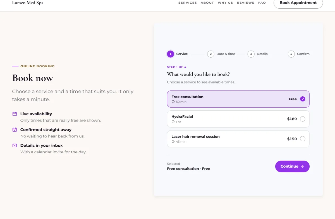Click the 'Book now' heading
The height and width of the screenshot is (219, 335).
click(33, 78)
